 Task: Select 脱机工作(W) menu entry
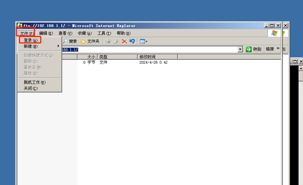coord(40,82)
